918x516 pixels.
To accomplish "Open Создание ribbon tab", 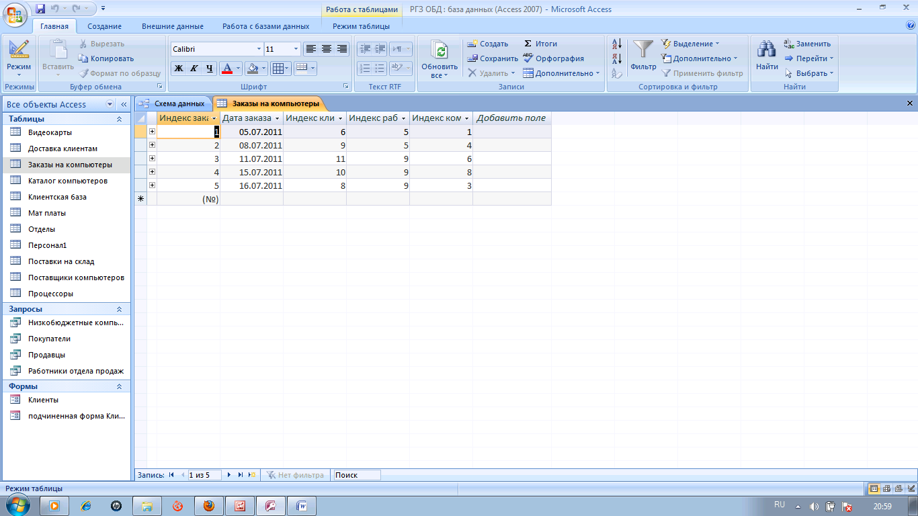I will coord(104,26).
